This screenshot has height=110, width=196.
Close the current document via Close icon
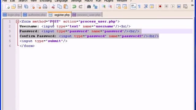click(32, 6)
